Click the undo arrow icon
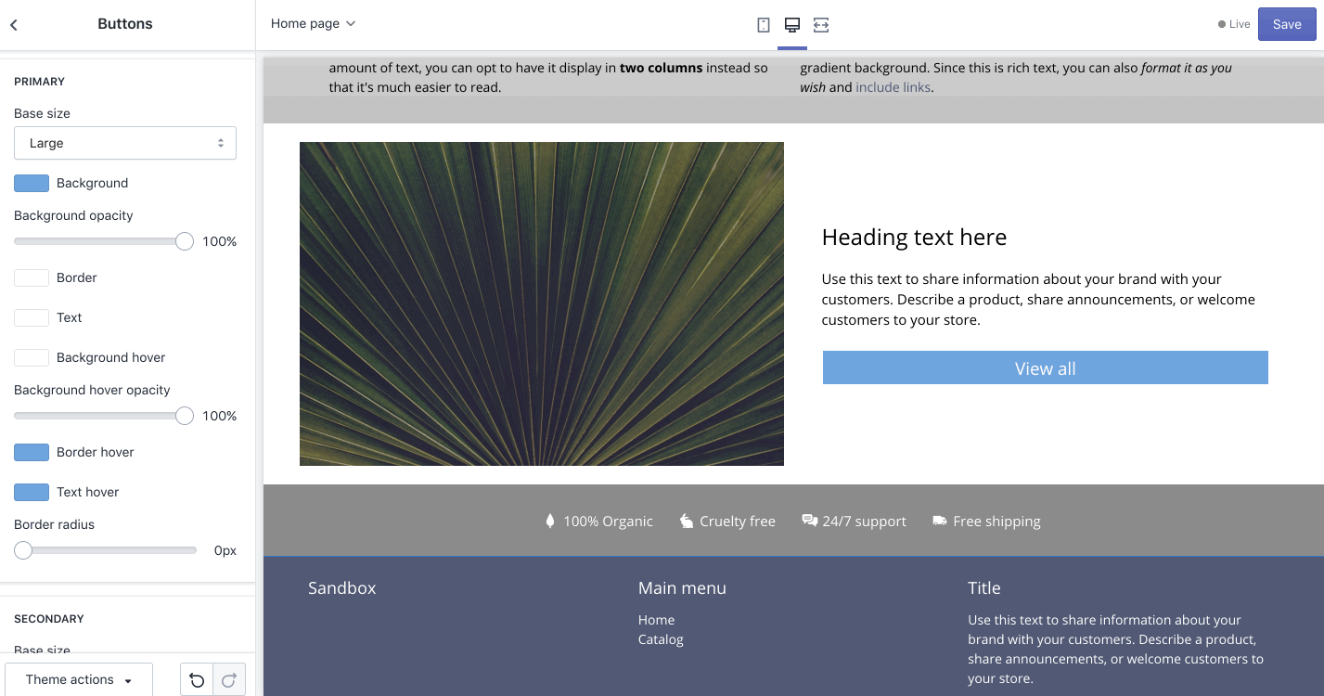The width and height of the screenshot is (1324, 696). point(197,680)
